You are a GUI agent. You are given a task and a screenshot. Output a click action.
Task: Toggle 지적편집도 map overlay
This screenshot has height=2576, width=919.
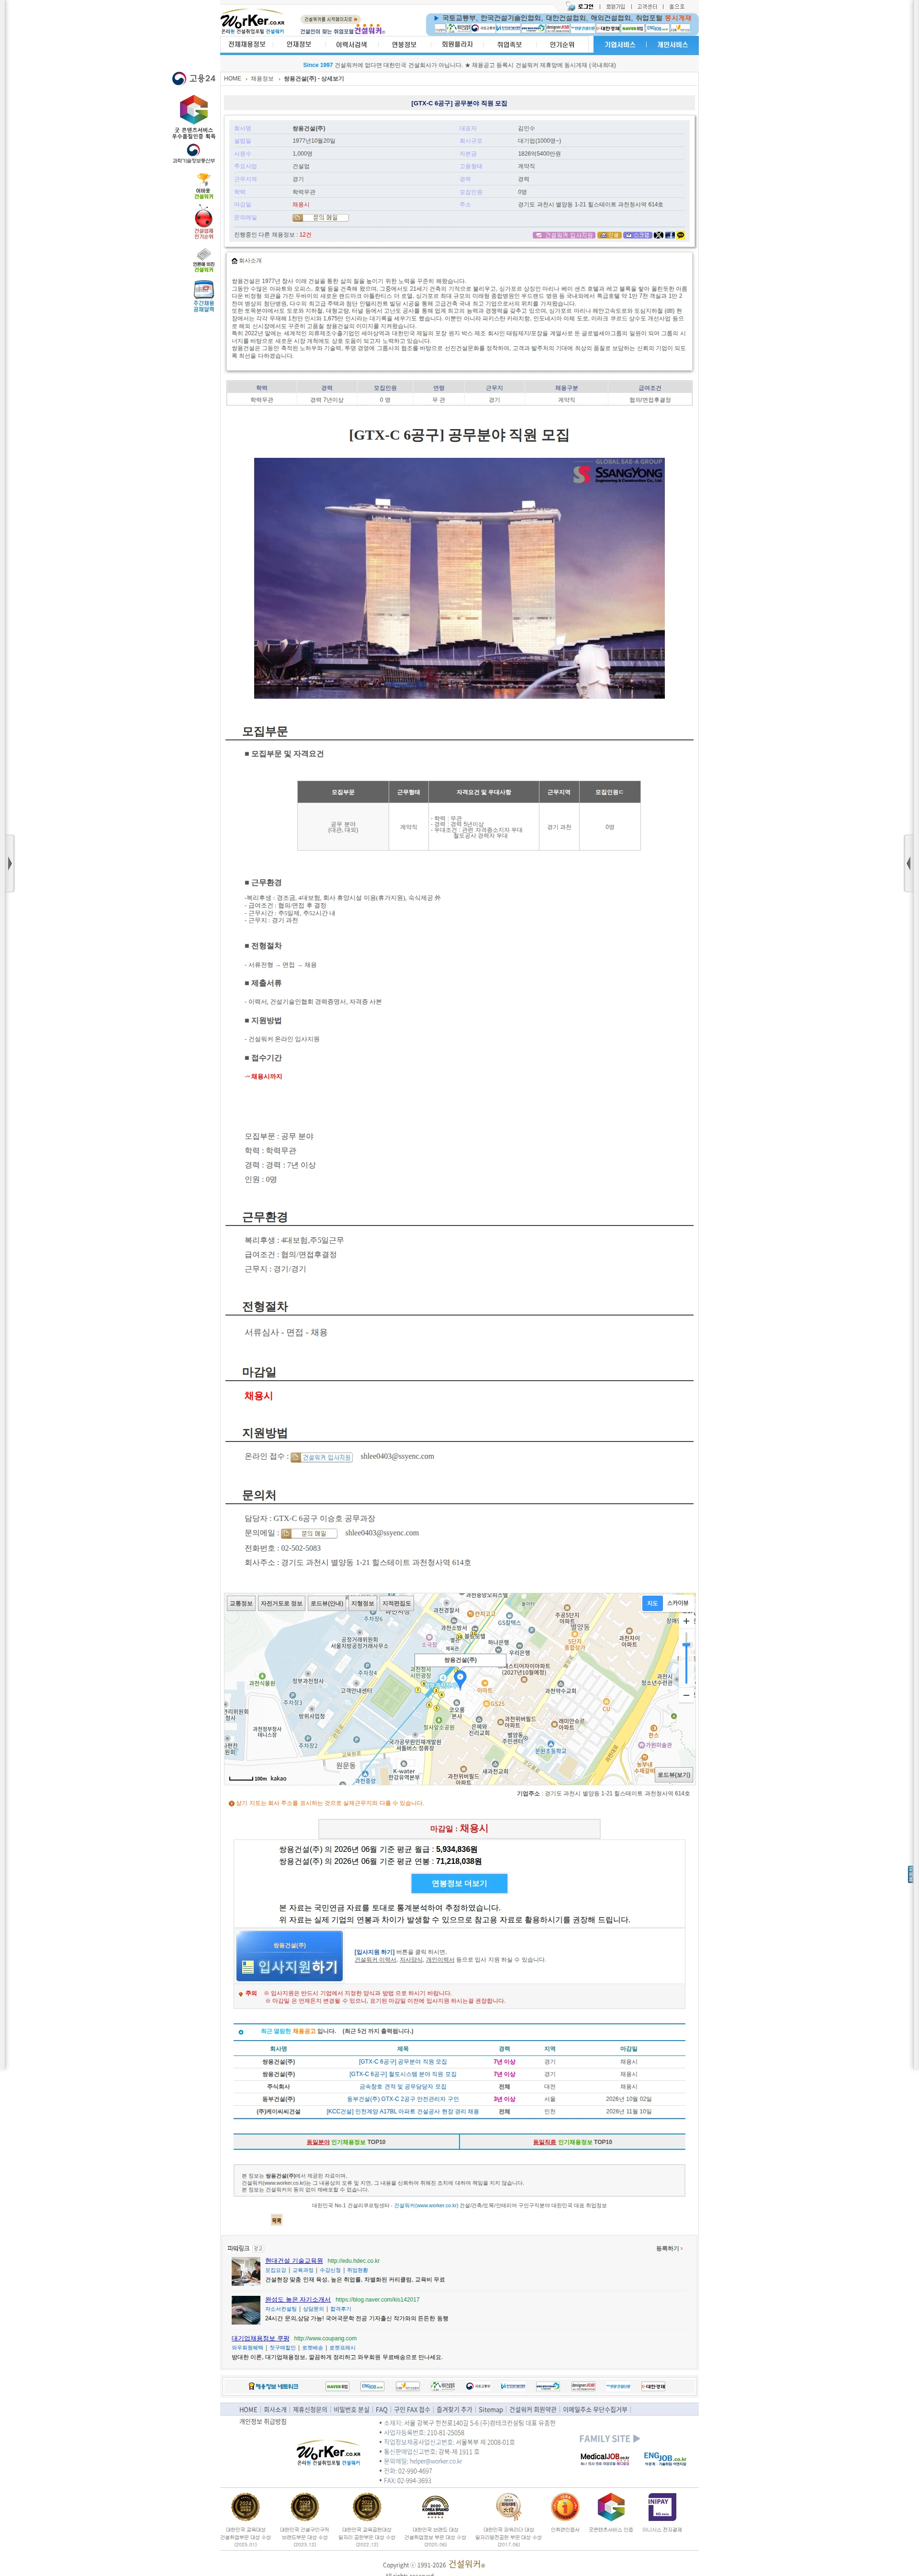tap(396, 1604)
